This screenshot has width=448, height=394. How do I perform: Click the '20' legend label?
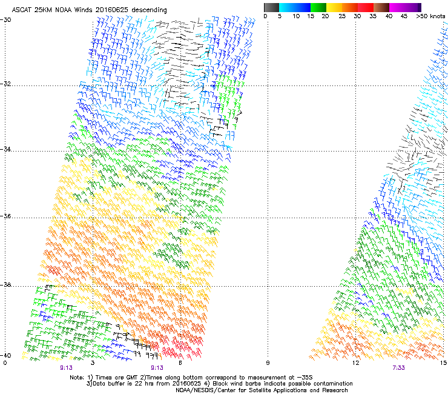click(325, 16)
